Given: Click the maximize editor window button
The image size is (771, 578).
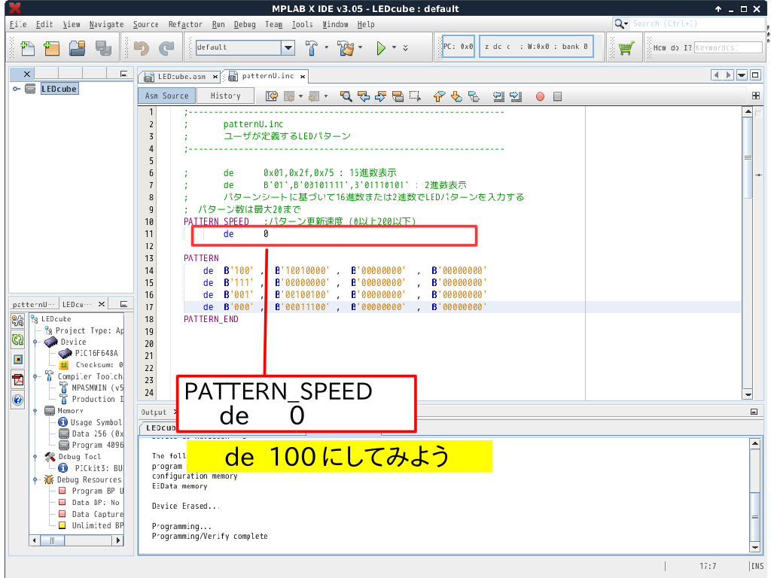Looking at the screenshot, I should tap(755, 75).
